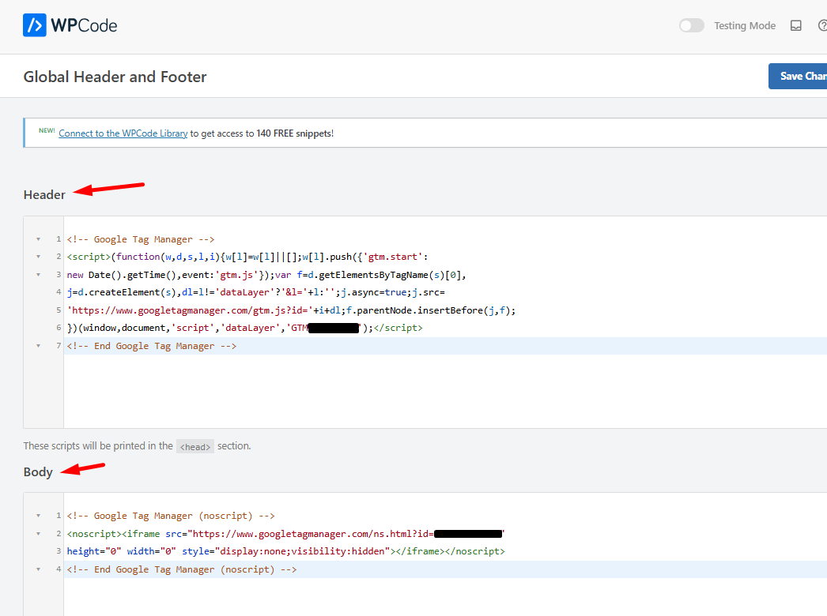Collapse fold arrow on Body line 2

click(x=39, y=534)
